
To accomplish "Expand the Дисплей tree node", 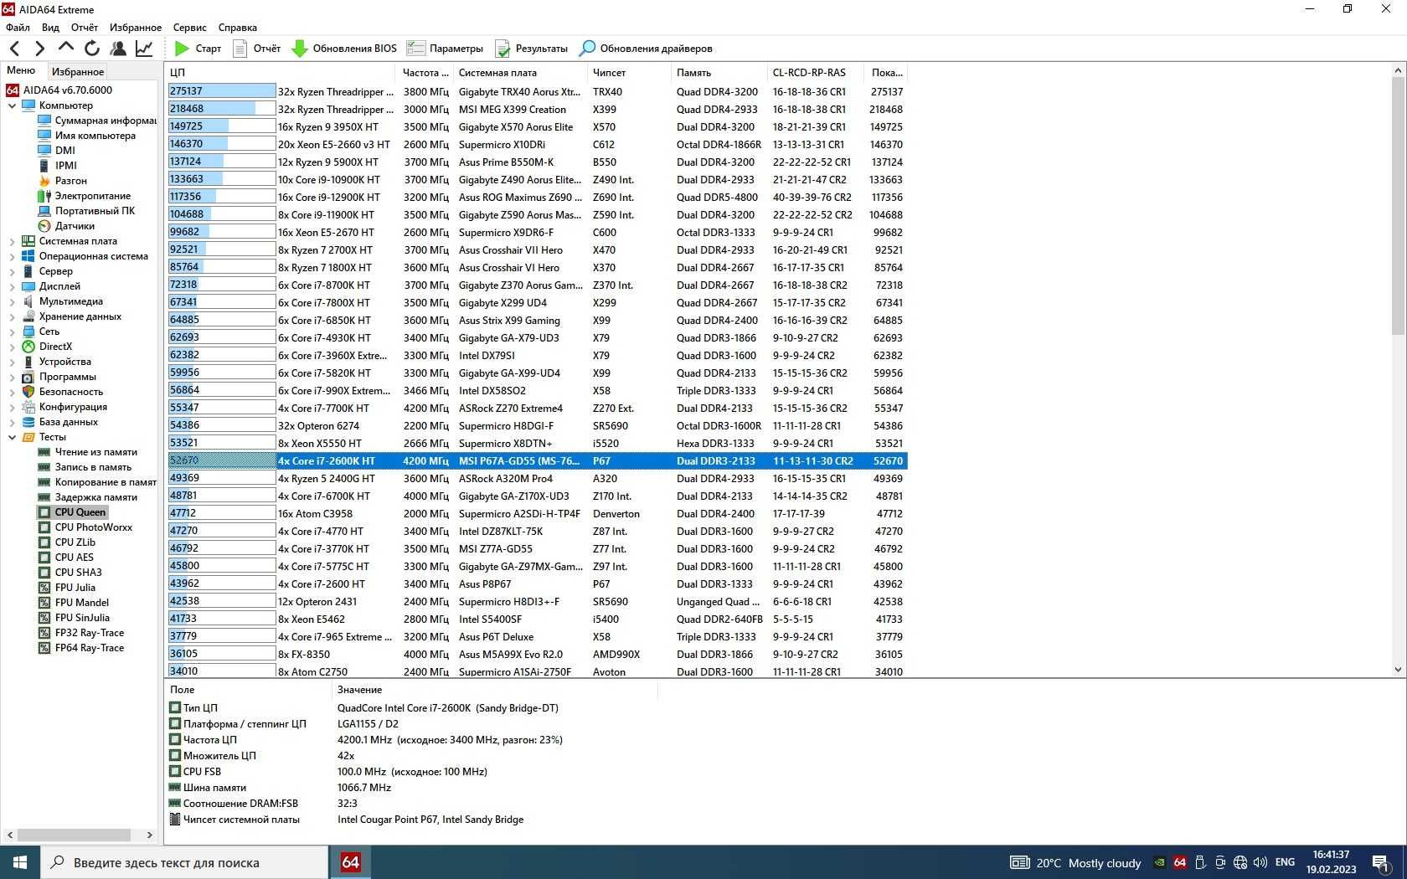I will [x=12, y=286].
